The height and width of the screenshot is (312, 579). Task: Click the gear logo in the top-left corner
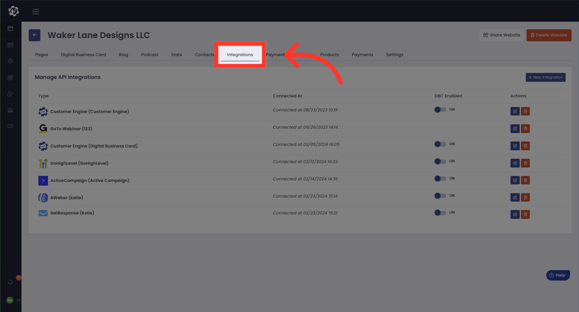pyautogui.click(x=14, y=11)
